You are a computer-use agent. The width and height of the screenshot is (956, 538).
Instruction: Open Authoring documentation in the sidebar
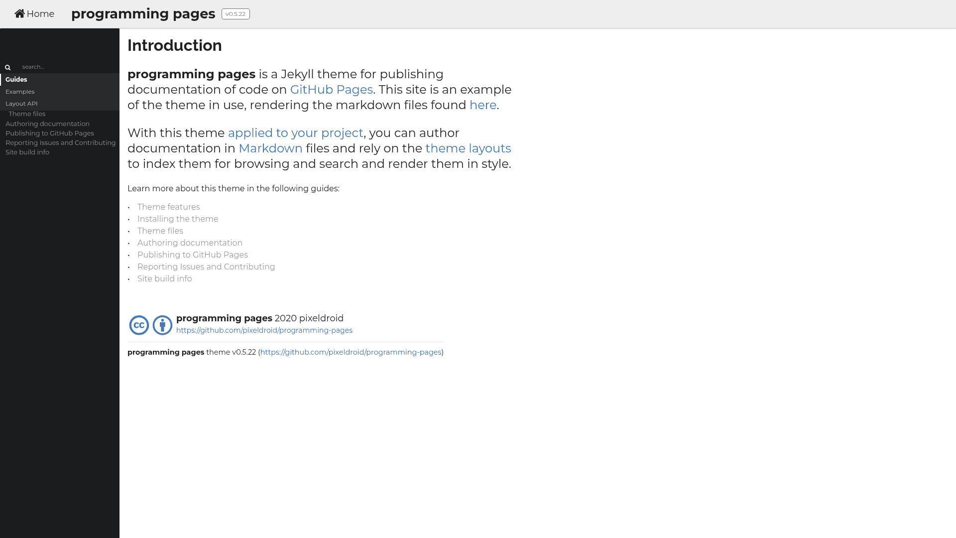[x=47, y=124]
